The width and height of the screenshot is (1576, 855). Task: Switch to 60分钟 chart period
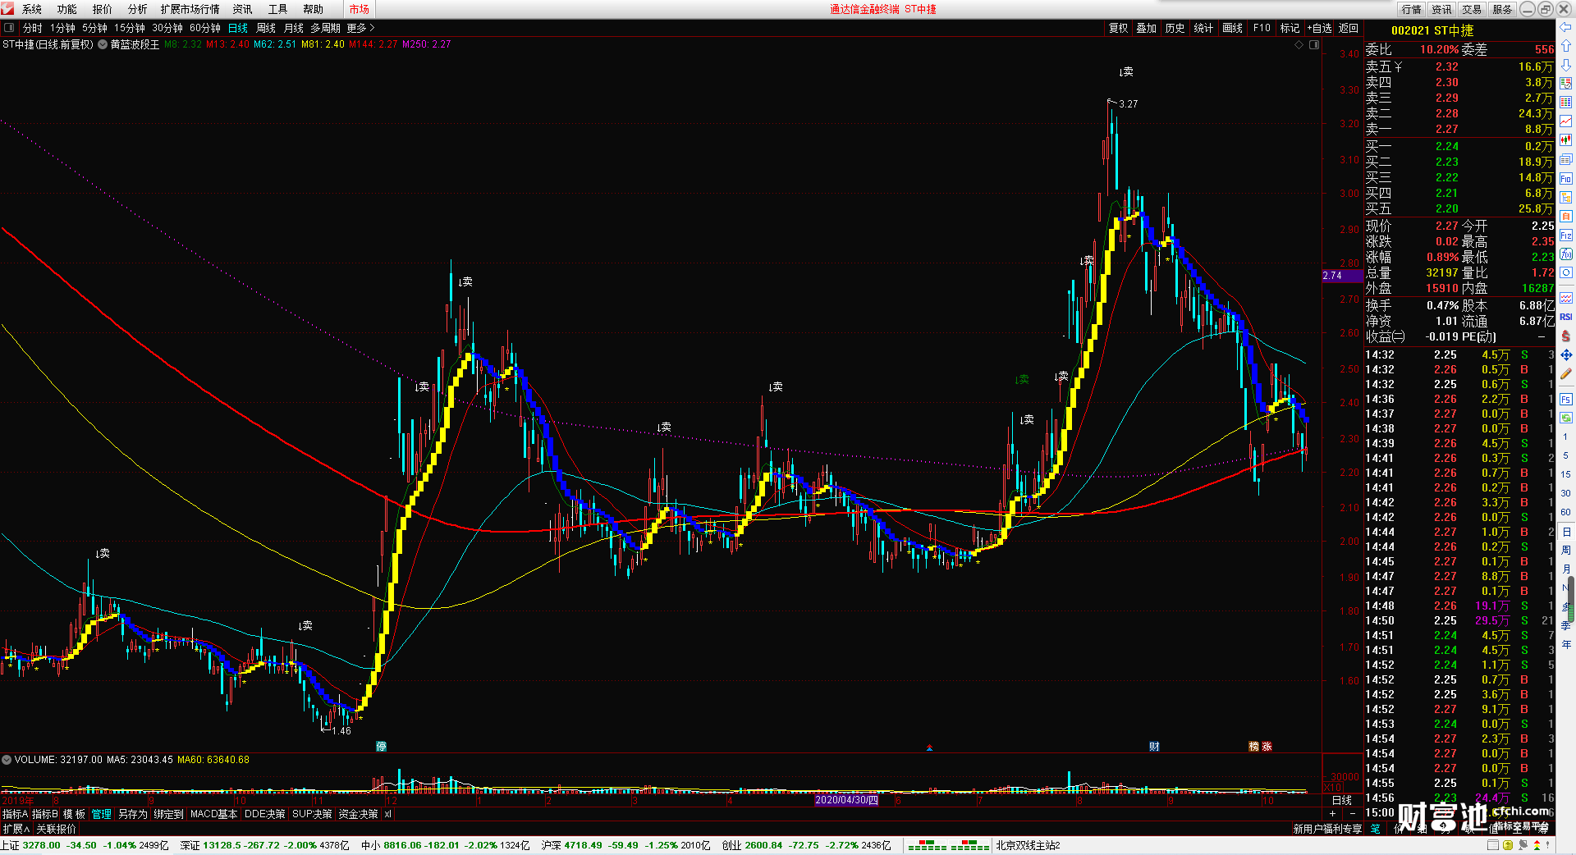coord(205,28)
